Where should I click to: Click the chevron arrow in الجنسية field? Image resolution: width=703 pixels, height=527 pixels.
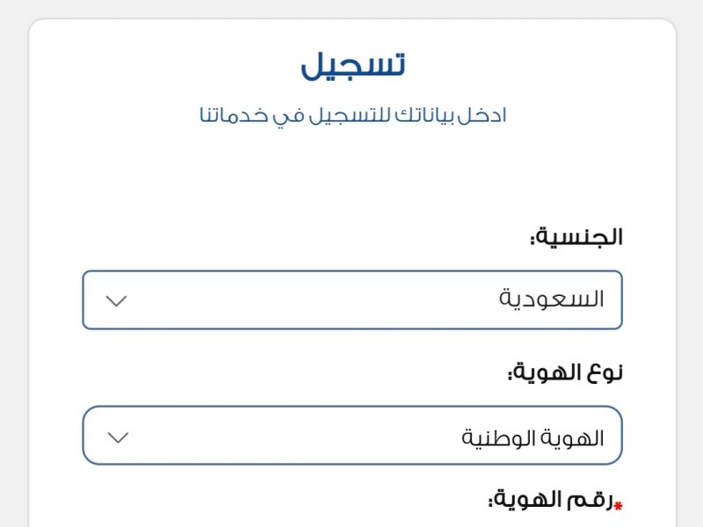click(x=116, y=300)
